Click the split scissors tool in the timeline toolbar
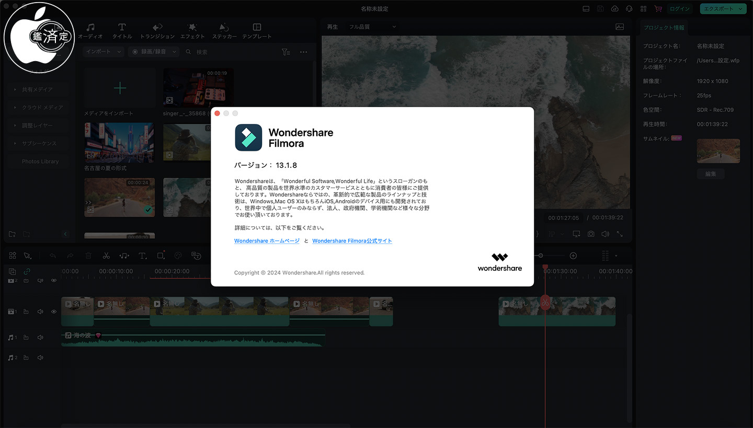 point(106,256)
